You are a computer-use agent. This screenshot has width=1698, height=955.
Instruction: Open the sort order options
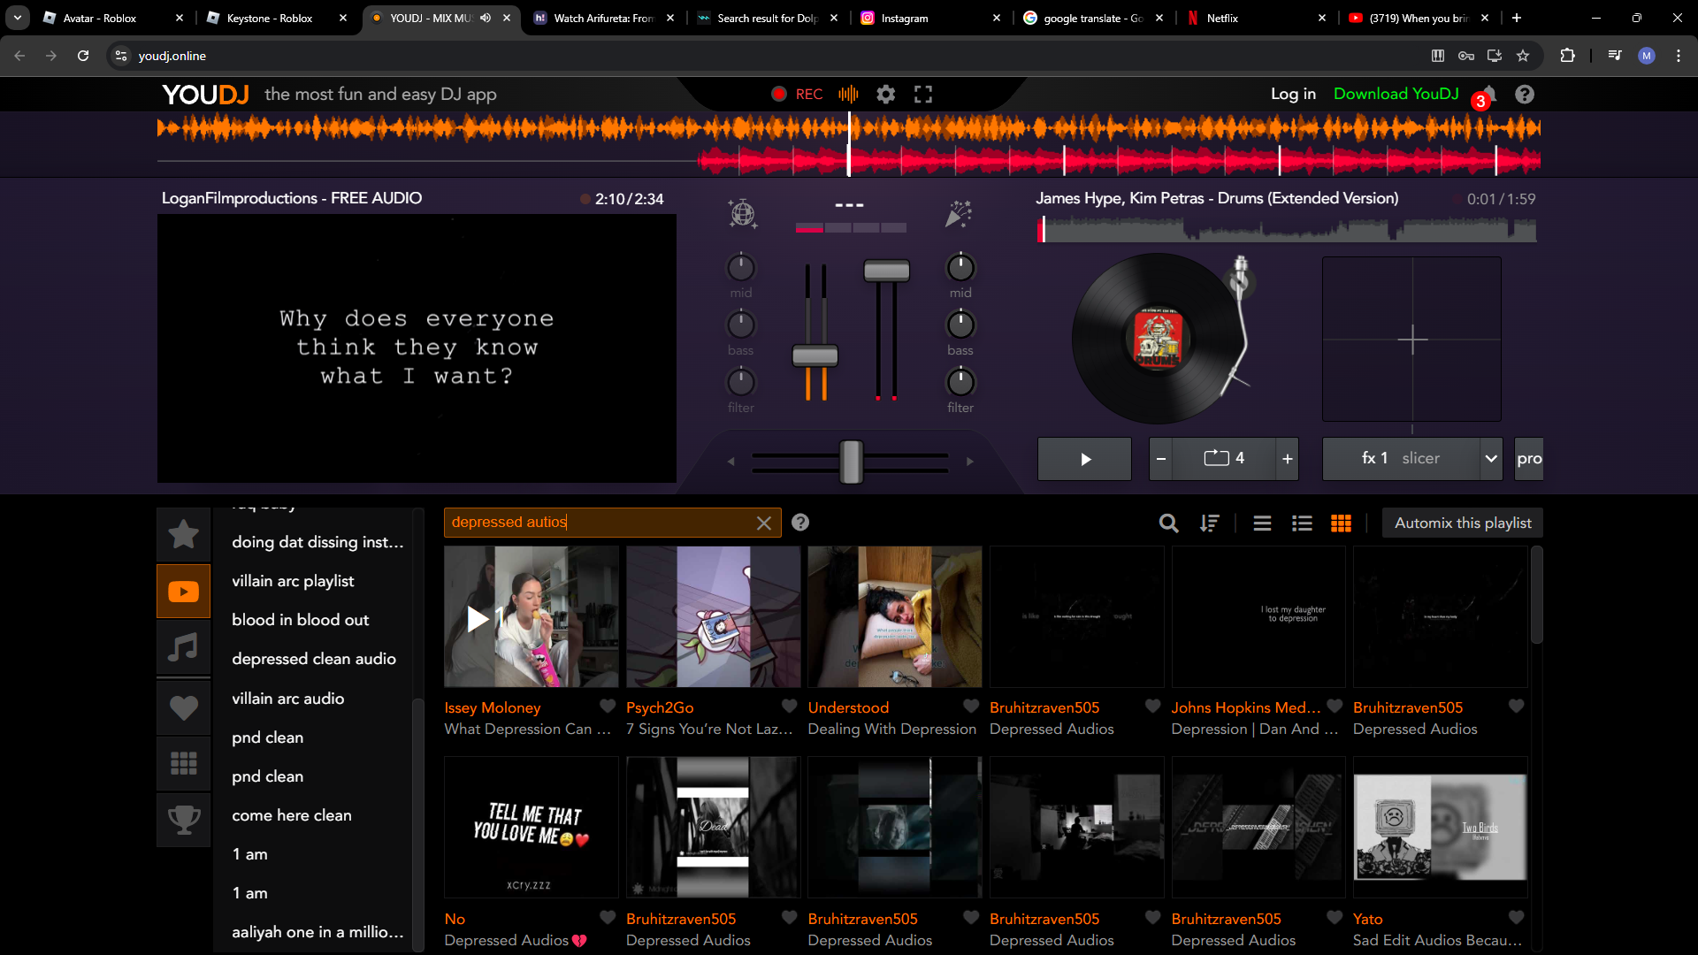click(1209, 523)
